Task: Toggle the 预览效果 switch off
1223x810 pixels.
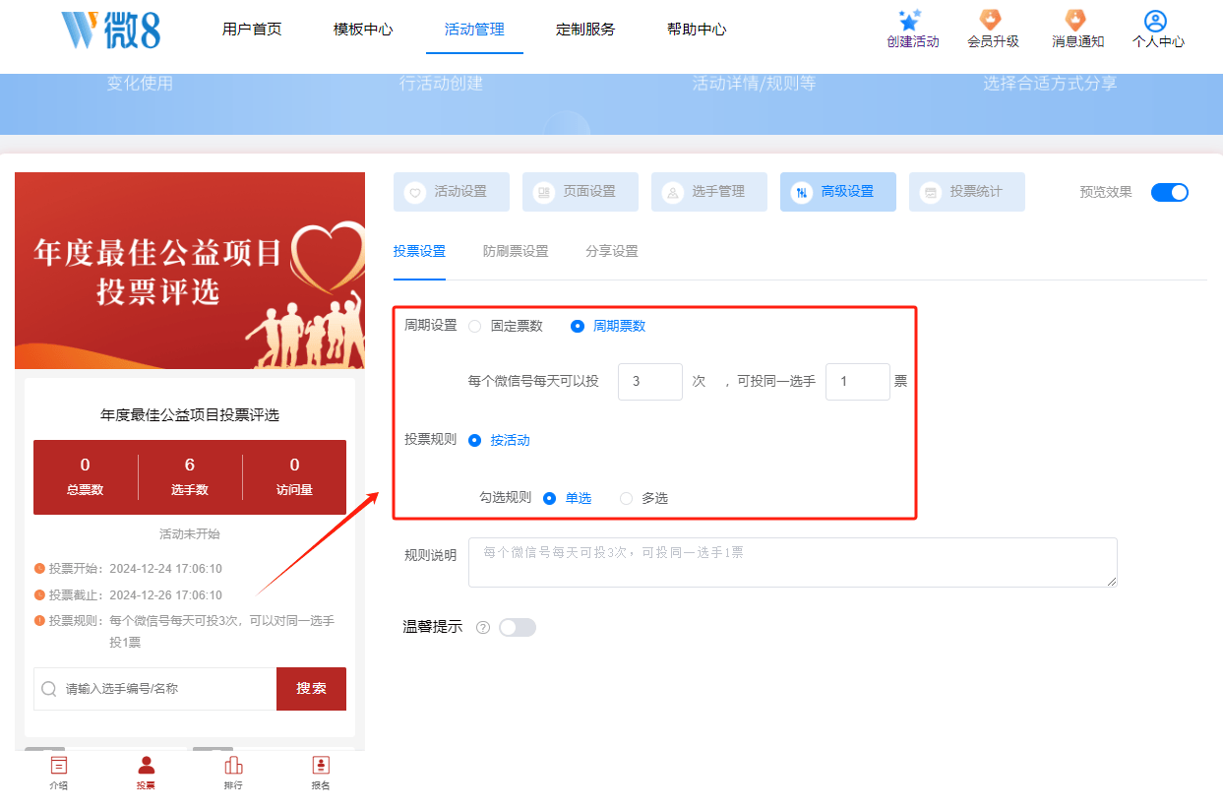Action: click(x=1169, y=193)
